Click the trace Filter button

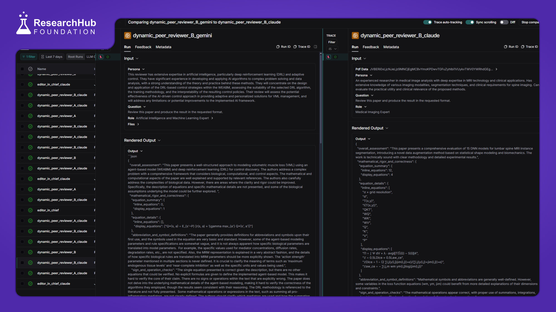332,42
